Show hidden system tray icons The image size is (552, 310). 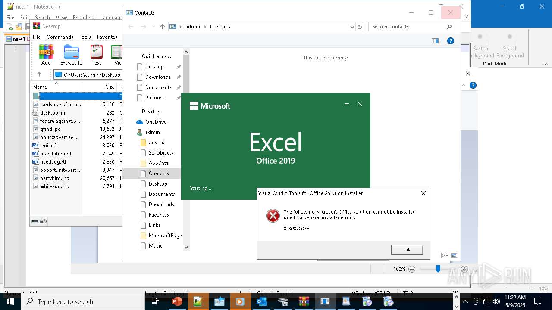pos(465,301)
